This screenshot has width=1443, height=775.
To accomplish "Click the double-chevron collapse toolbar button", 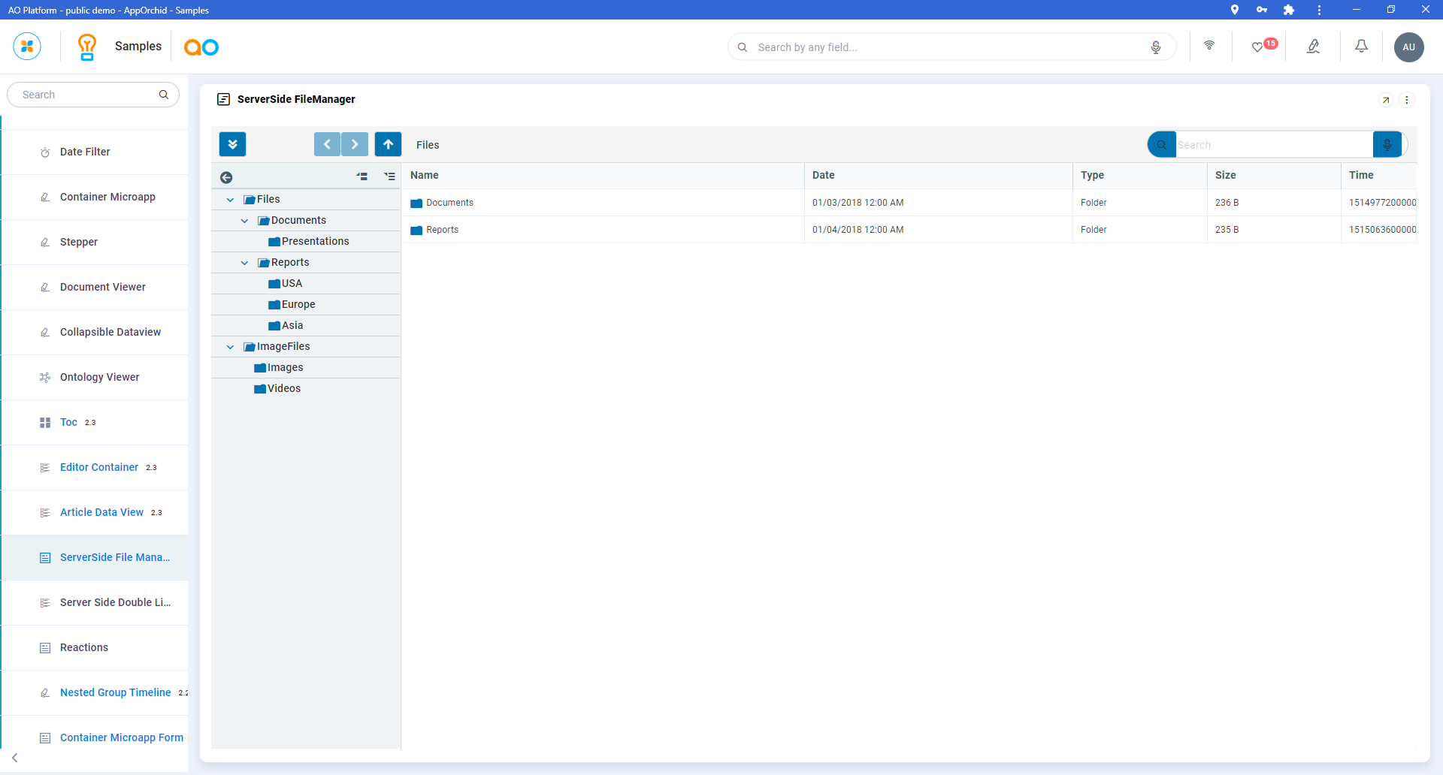I will (232, 144).
